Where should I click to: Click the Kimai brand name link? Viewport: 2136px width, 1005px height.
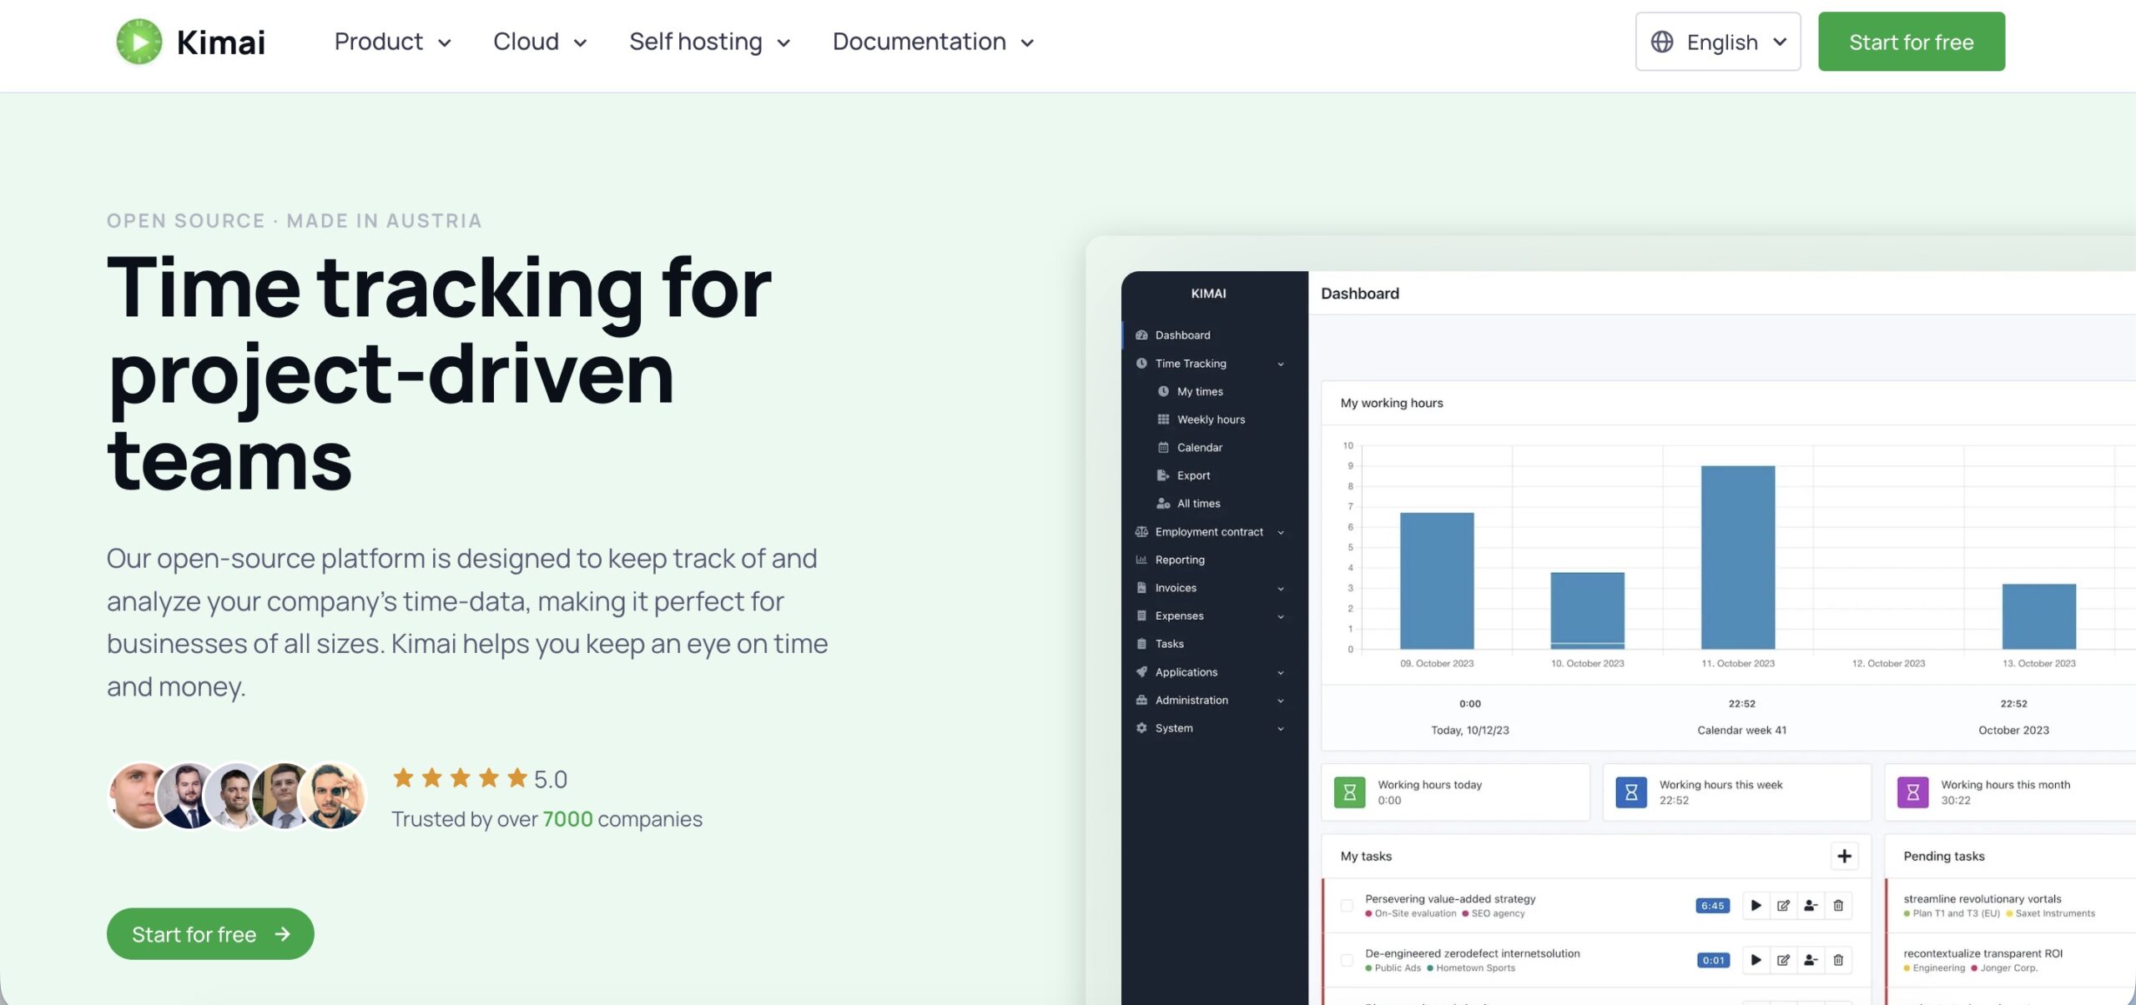click(x=221, y=43)
